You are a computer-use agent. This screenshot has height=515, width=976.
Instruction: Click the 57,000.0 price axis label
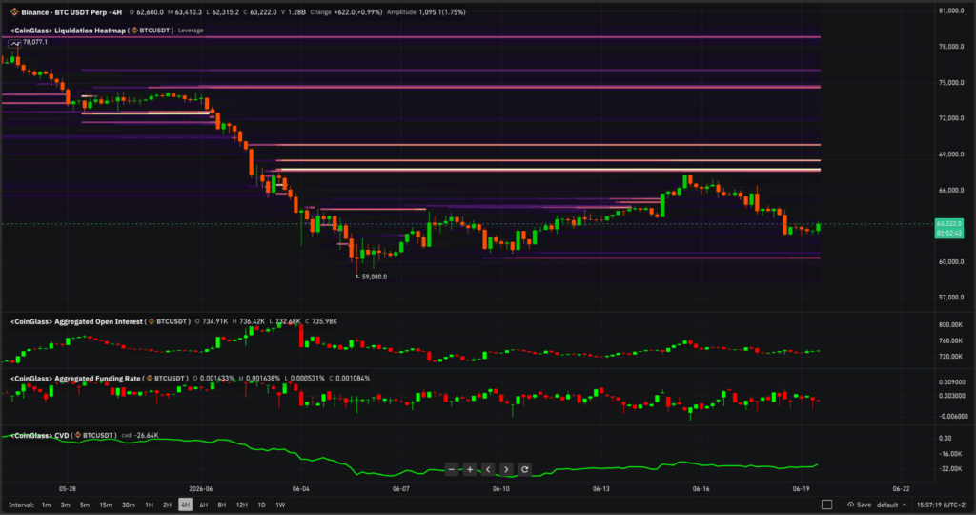click(x=951, y=297)
